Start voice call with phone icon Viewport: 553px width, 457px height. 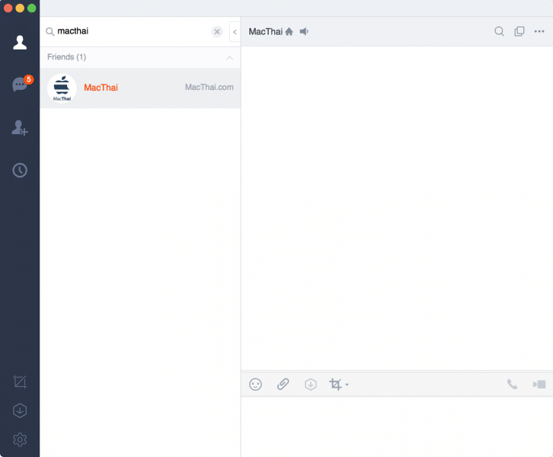(x=512, y=384)
